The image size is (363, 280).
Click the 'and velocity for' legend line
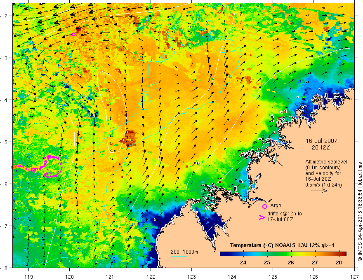pyautogui.click(x=323, y=173)
